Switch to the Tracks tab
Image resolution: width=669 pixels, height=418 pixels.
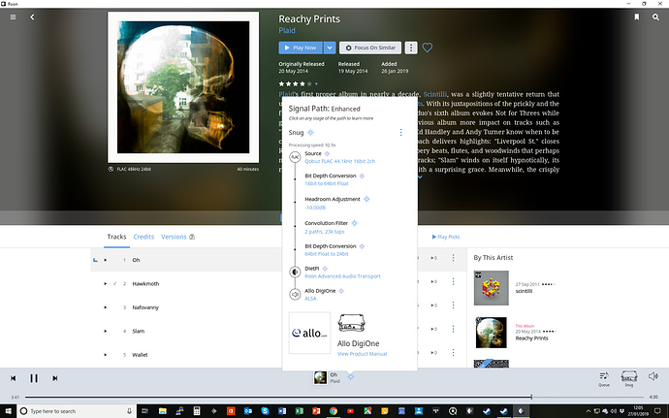pyautogui.click(x=116, y=237)
